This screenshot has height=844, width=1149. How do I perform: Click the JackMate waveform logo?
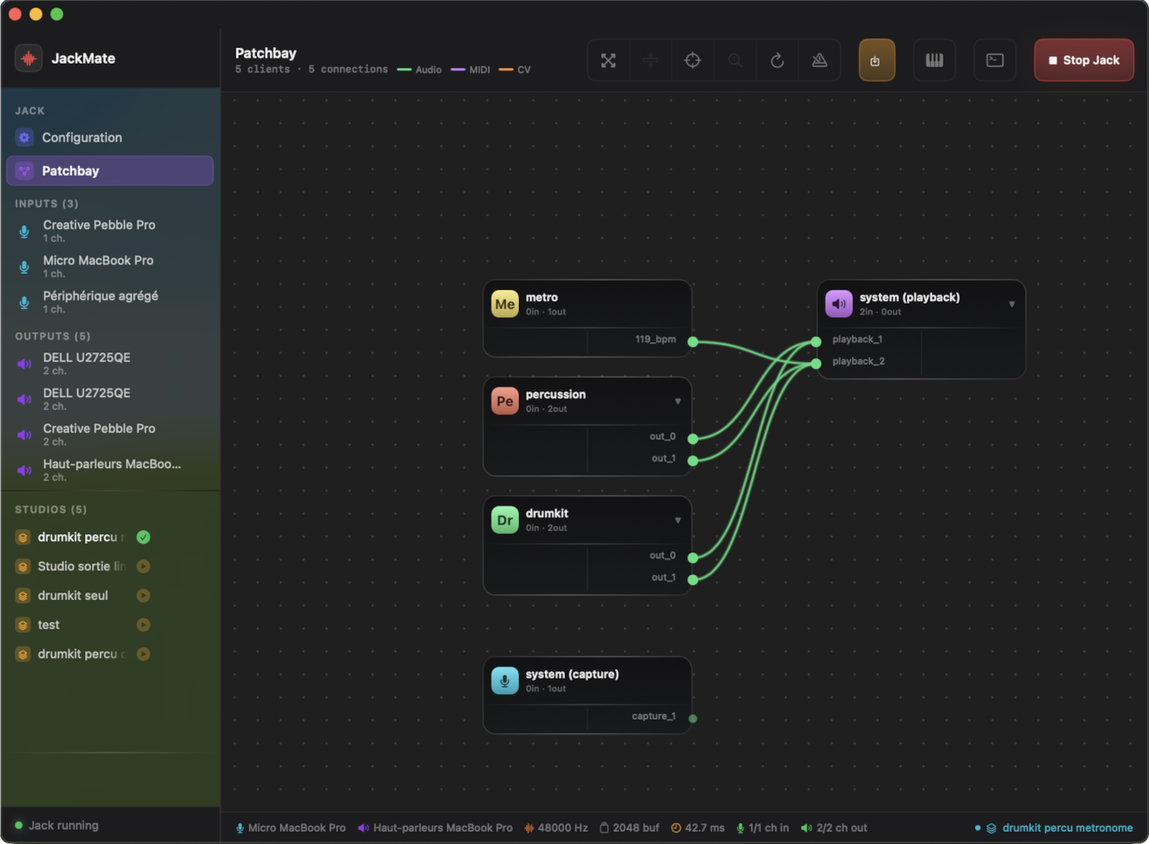[x=28, y=58]
